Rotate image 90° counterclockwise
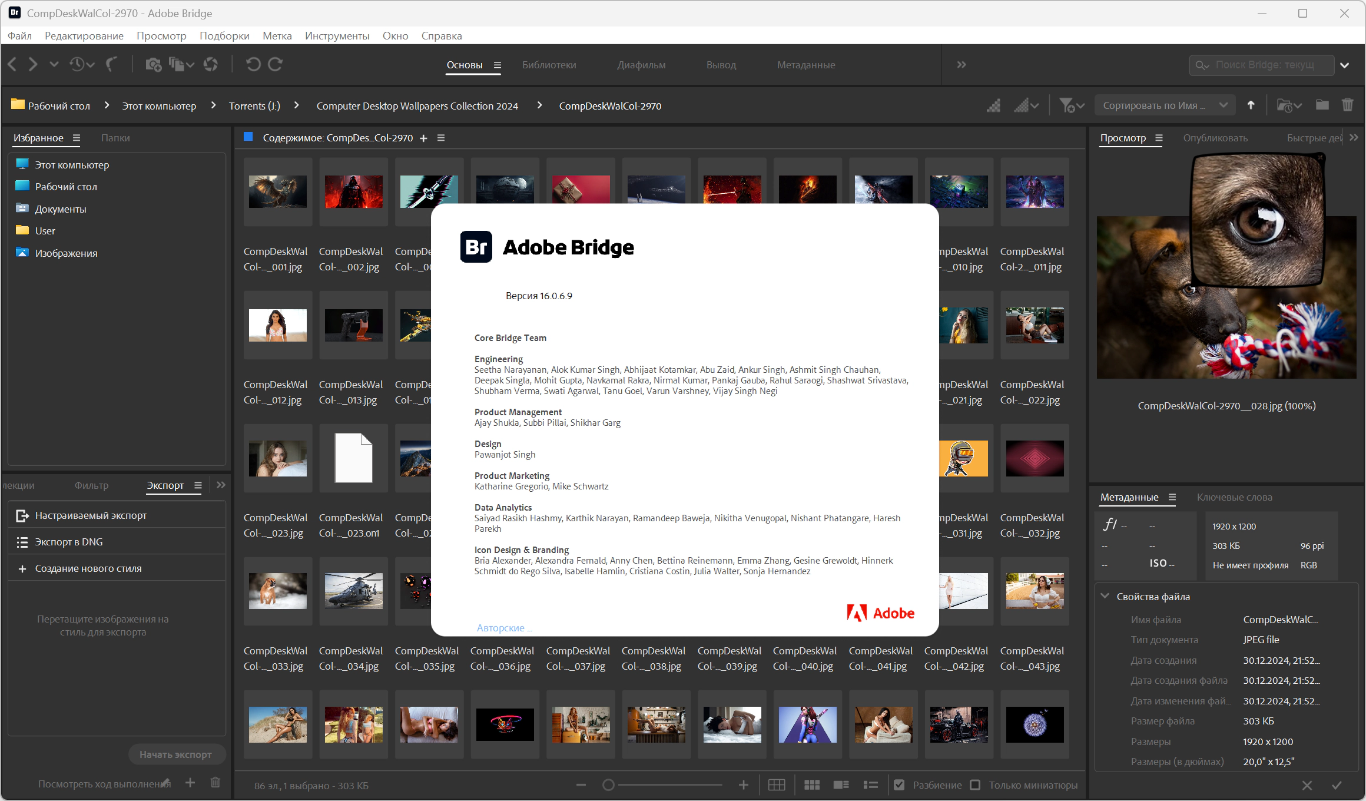This screenshot has width=1366, height=801. (253, 64)
